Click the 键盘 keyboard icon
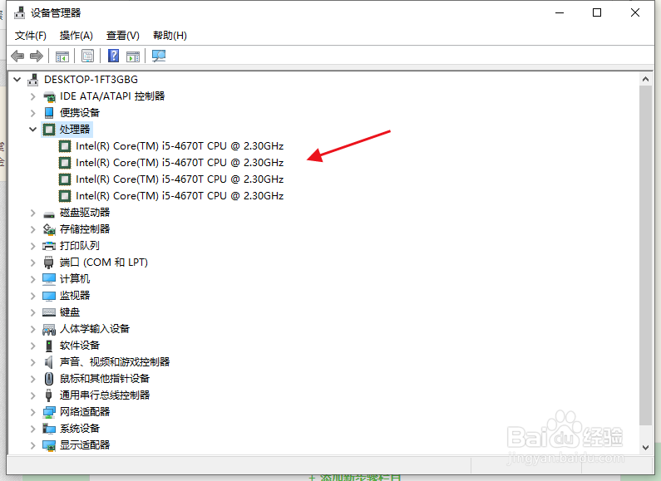Viewport: 661px width, 481px height. (49, 312)
